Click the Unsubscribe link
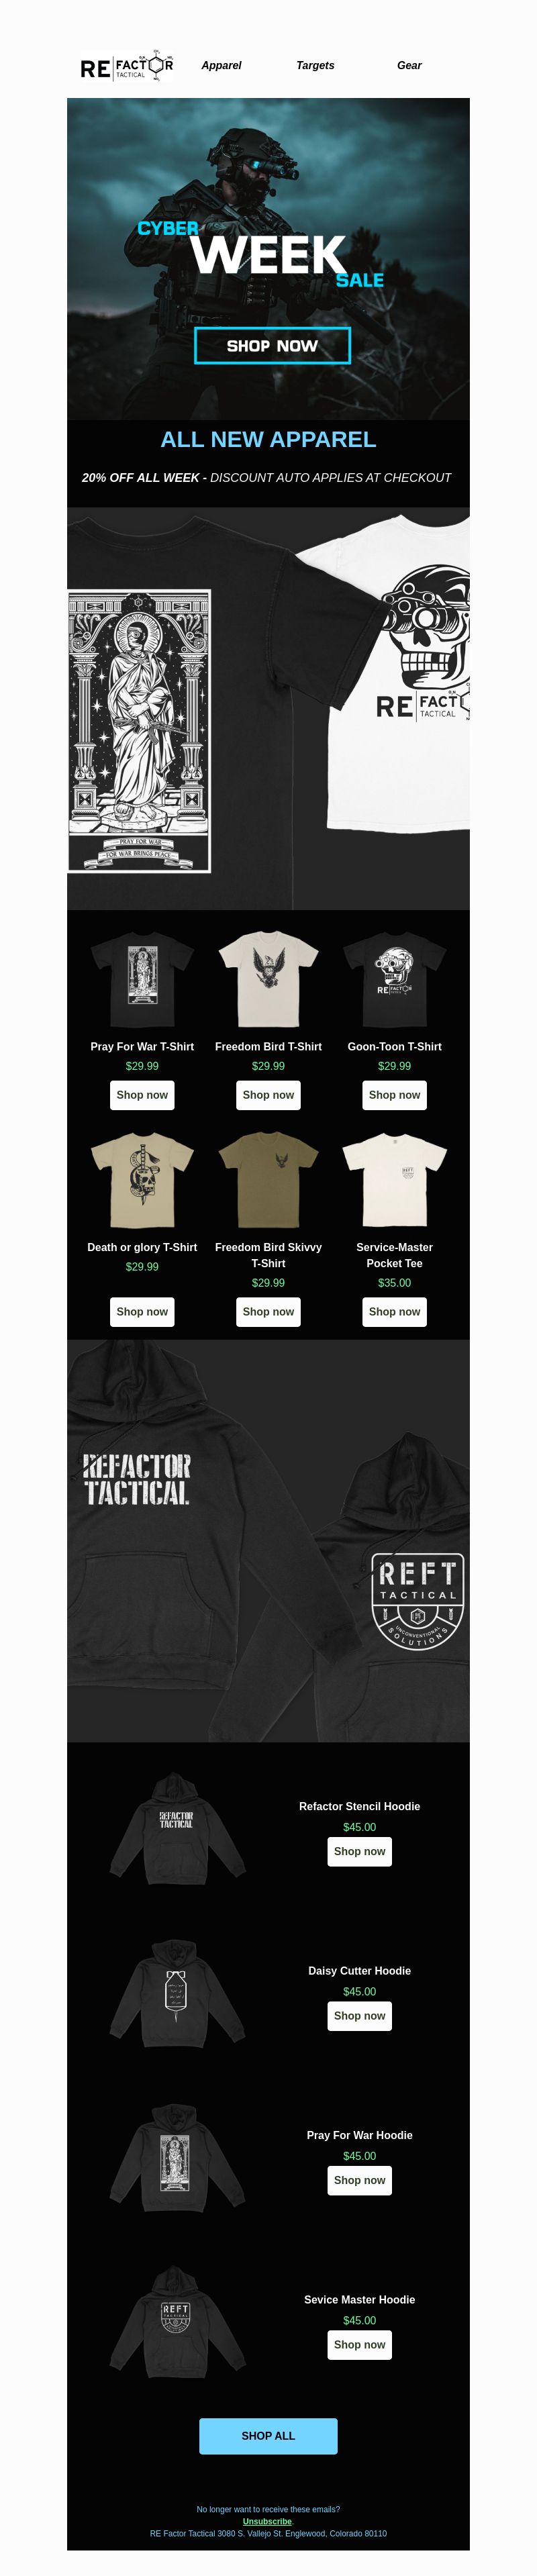Image resolution: width=537 pixels, height=2576 pixels. coord(267,2521)
